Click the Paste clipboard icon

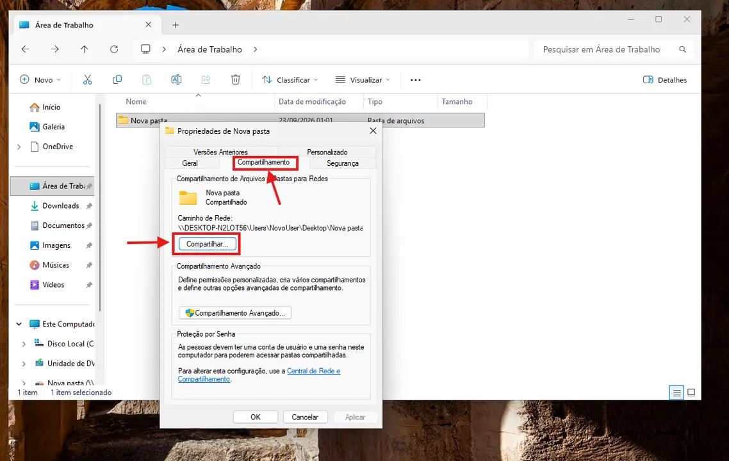click(x=147, y=80)
